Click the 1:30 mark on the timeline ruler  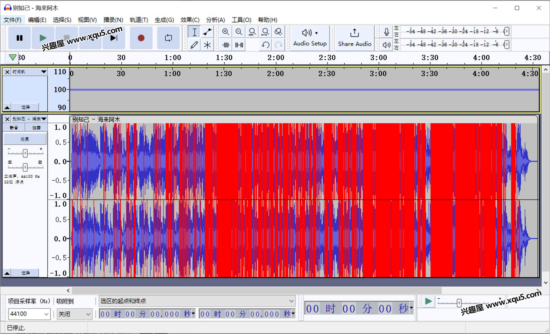[224, 58]
